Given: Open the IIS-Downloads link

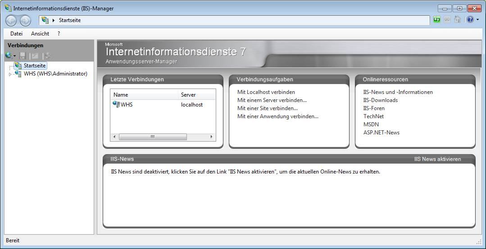Looking at the screenshot, I should coord(380,100).
